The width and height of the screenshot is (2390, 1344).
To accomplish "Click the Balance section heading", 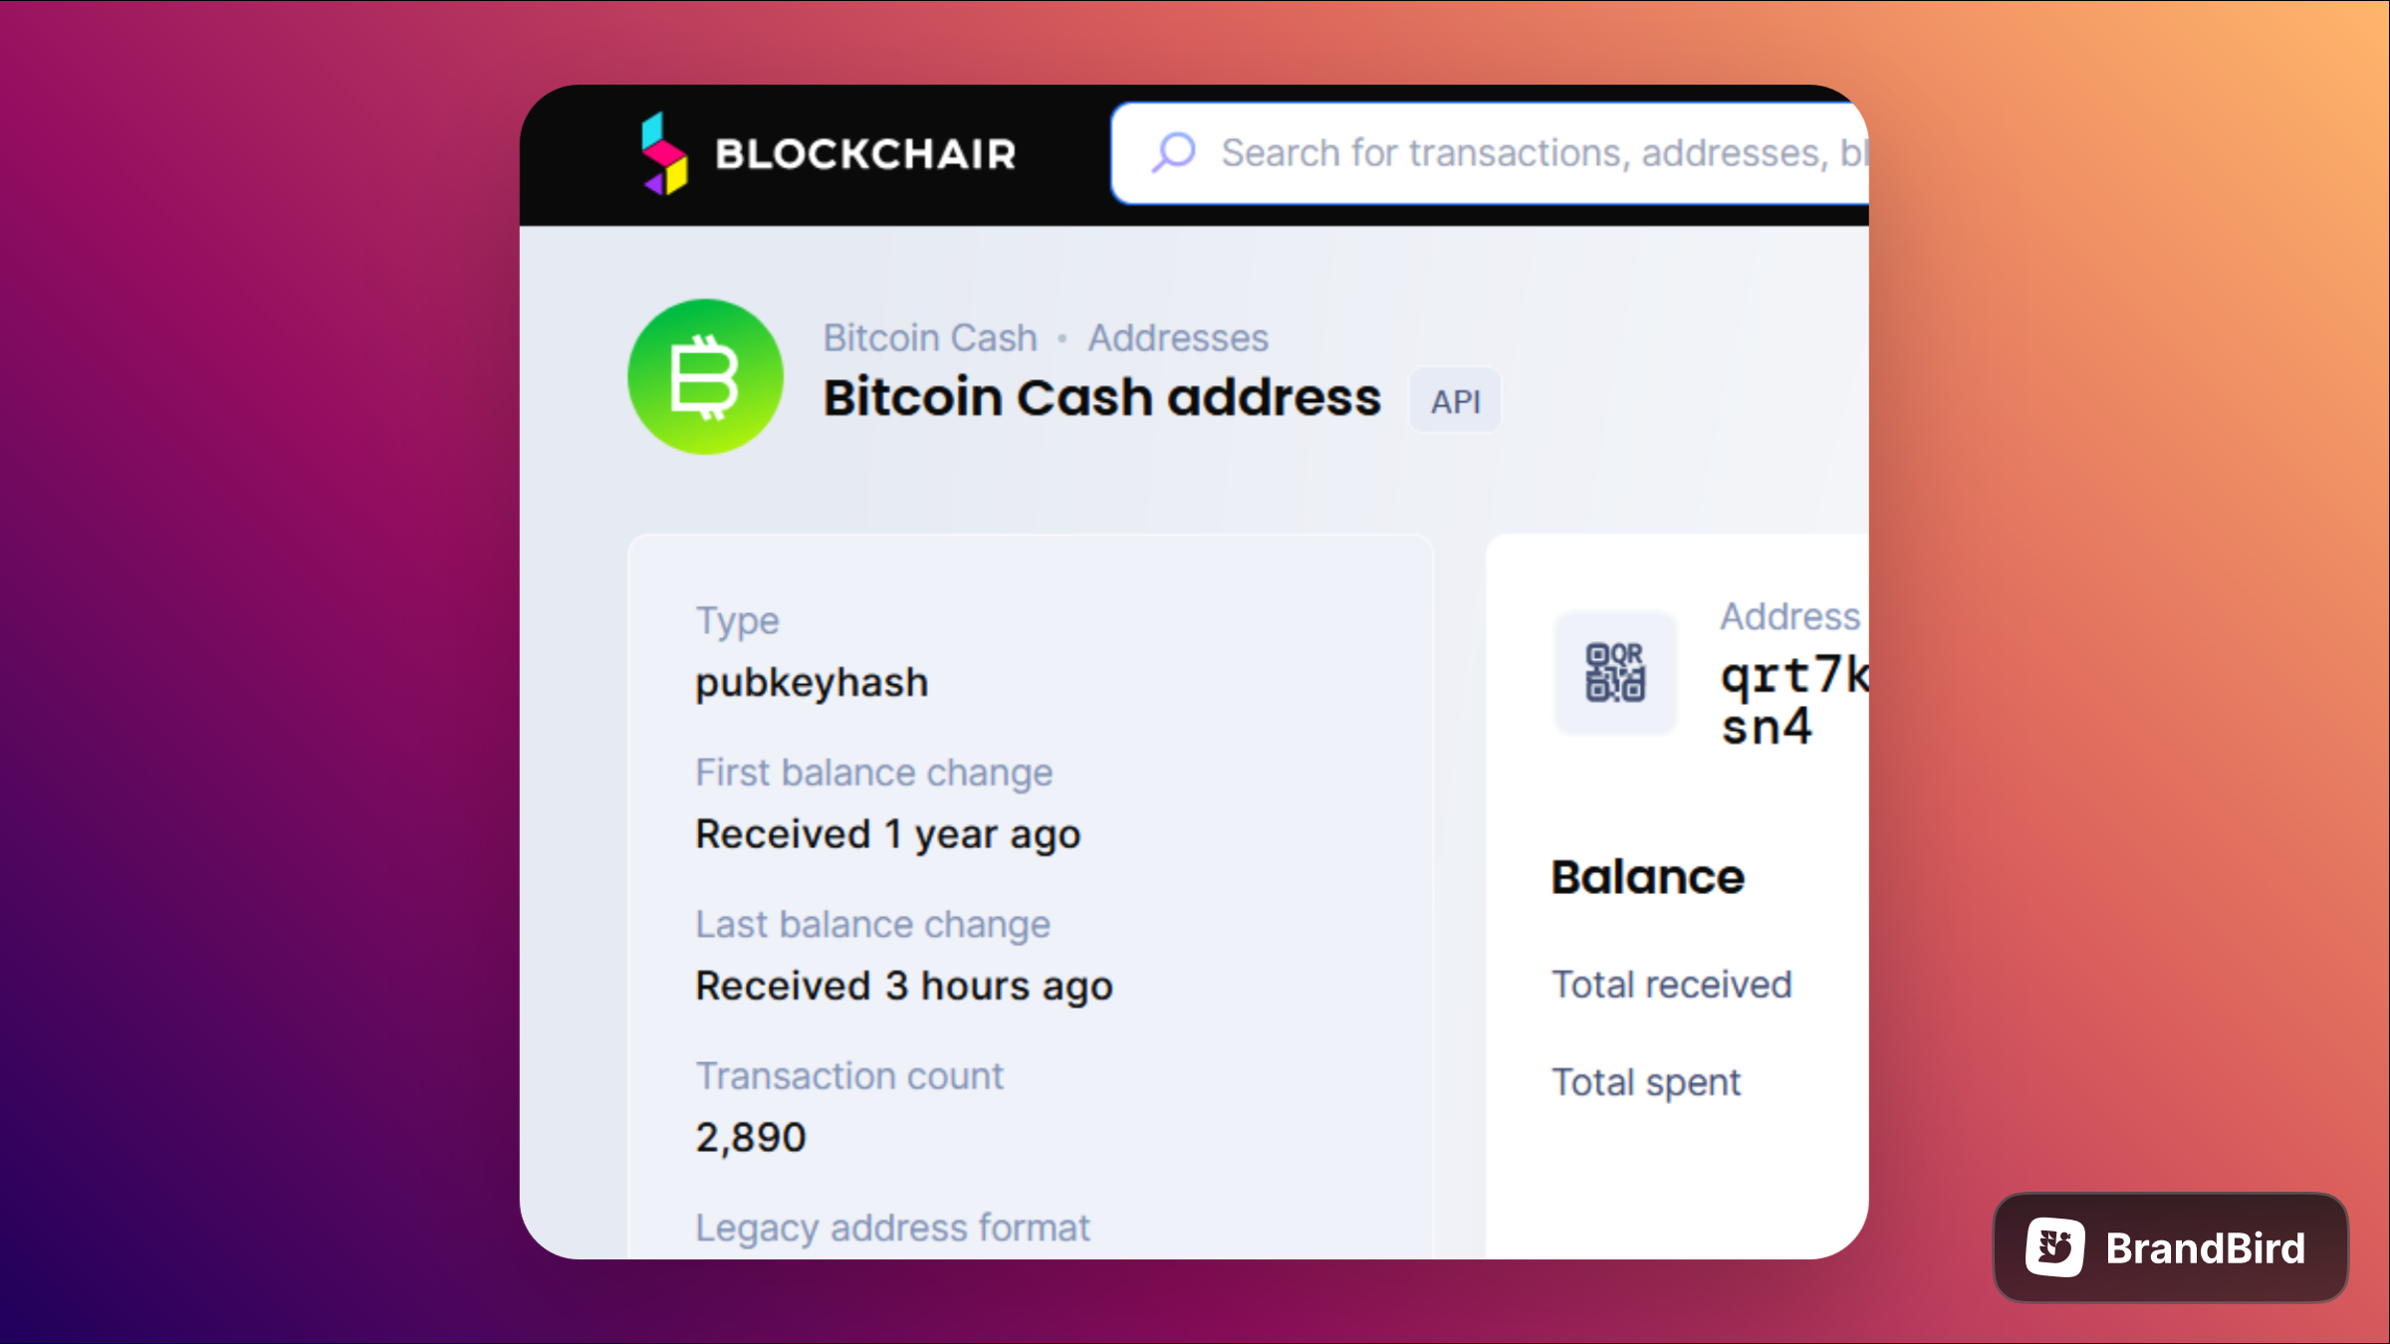I will click(1648, 877).
